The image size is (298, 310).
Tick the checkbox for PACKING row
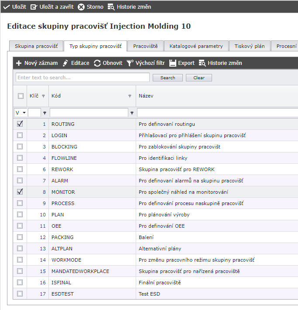pyautogui.click(x=20, y=237)
